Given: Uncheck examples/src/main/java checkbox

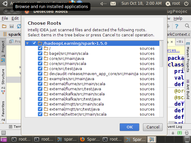Looking at the screenshot, I should [40, 79].
